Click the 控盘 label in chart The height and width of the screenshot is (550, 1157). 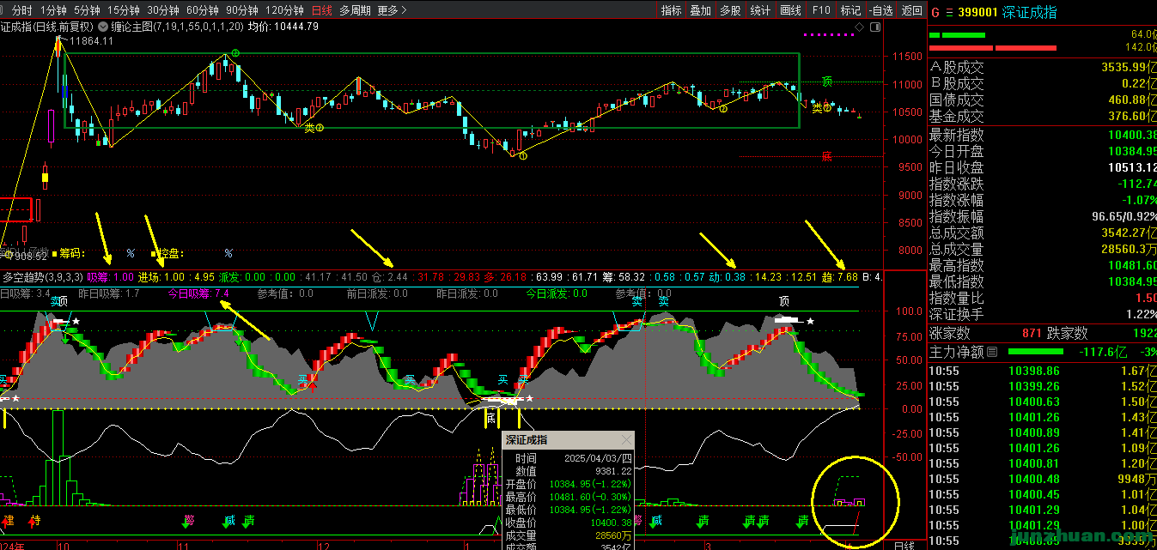(x=171, y=253)
